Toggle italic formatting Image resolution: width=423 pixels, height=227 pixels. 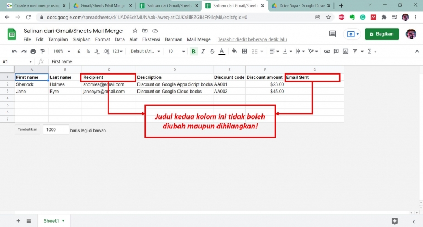[203, 51]
